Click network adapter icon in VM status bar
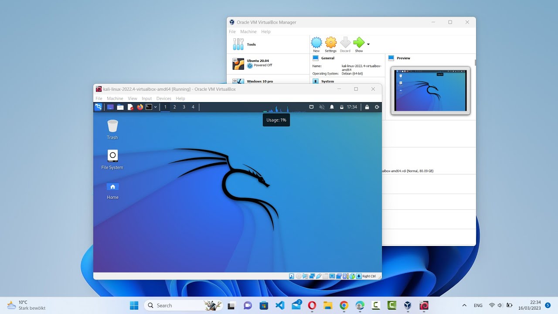 pyautogui.click(x=312, y=276)
